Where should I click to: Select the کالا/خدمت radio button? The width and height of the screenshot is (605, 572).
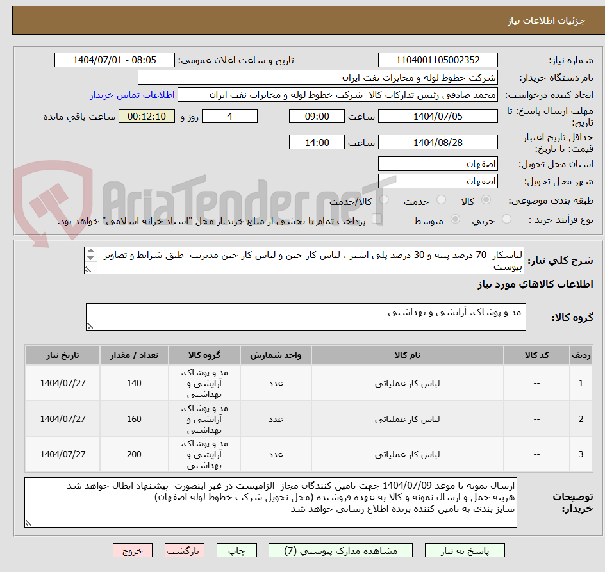(x=384, y=199)
